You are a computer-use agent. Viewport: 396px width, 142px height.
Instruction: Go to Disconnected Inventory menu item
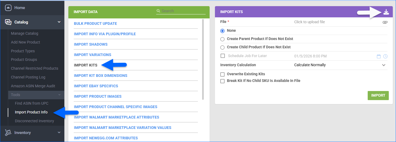pos(34,121)
